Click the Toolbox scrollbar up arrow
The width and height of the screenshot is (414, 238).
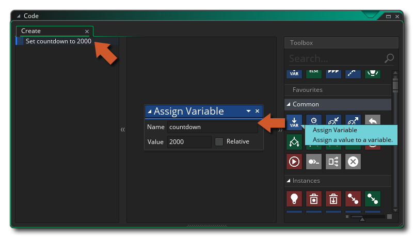point(395,73)
